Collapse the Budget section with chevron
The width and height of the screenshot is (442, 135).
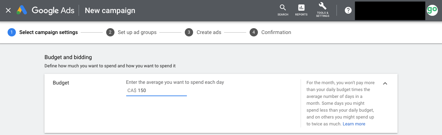385,83
